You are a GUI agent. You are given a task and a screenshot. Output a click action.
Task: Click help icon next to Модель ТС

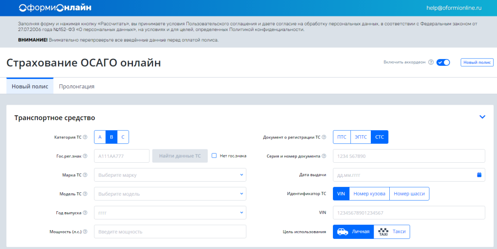click(x=85, y=194)
